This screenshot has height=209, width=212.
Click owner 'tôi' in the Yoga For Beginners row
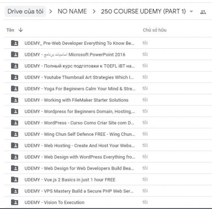(145, 88)
